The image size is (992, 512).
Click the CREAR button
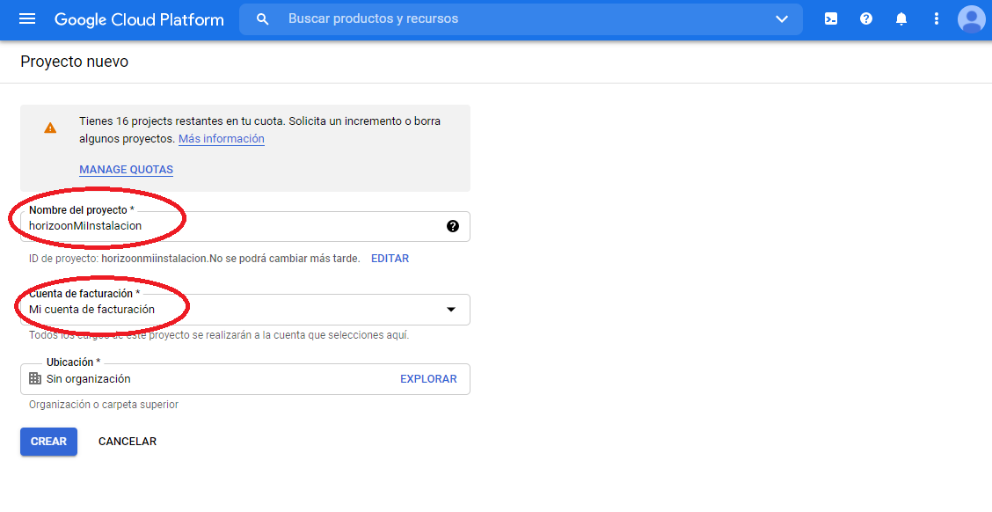pos(48,442)
